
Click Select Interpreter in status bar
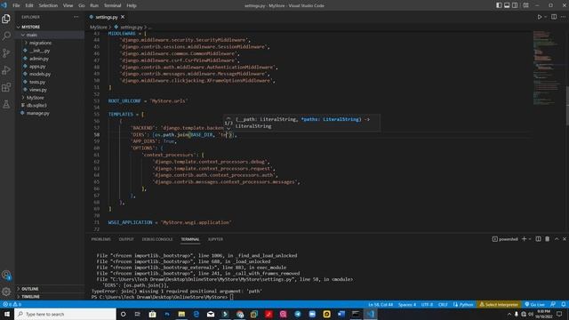pos(499,304)
